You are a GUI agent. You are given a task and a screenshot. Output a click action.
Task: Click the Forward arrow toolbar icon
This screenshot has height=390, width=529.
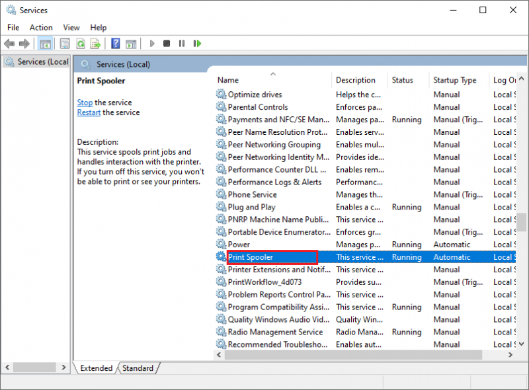[x=24, y=44]
